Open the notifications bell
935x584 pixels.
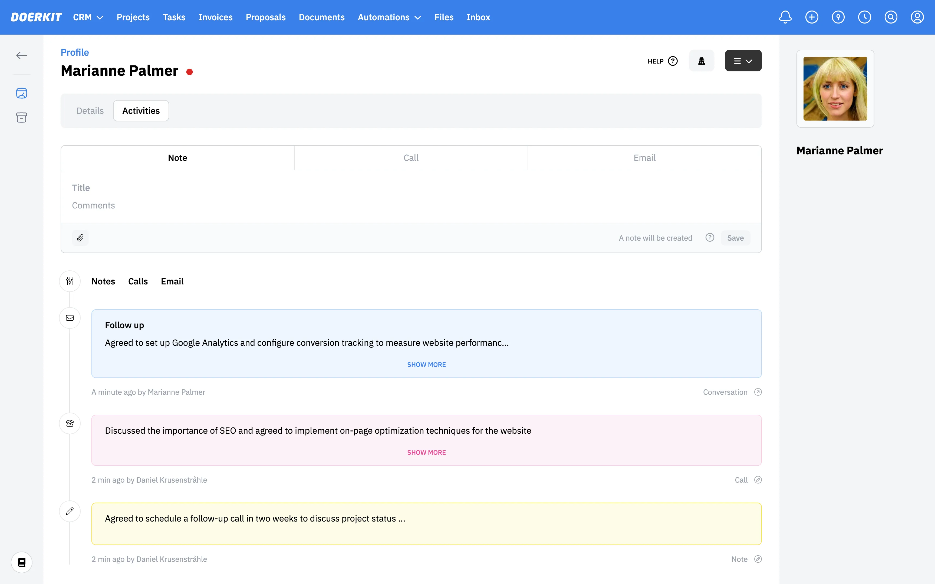pos(785,17)
